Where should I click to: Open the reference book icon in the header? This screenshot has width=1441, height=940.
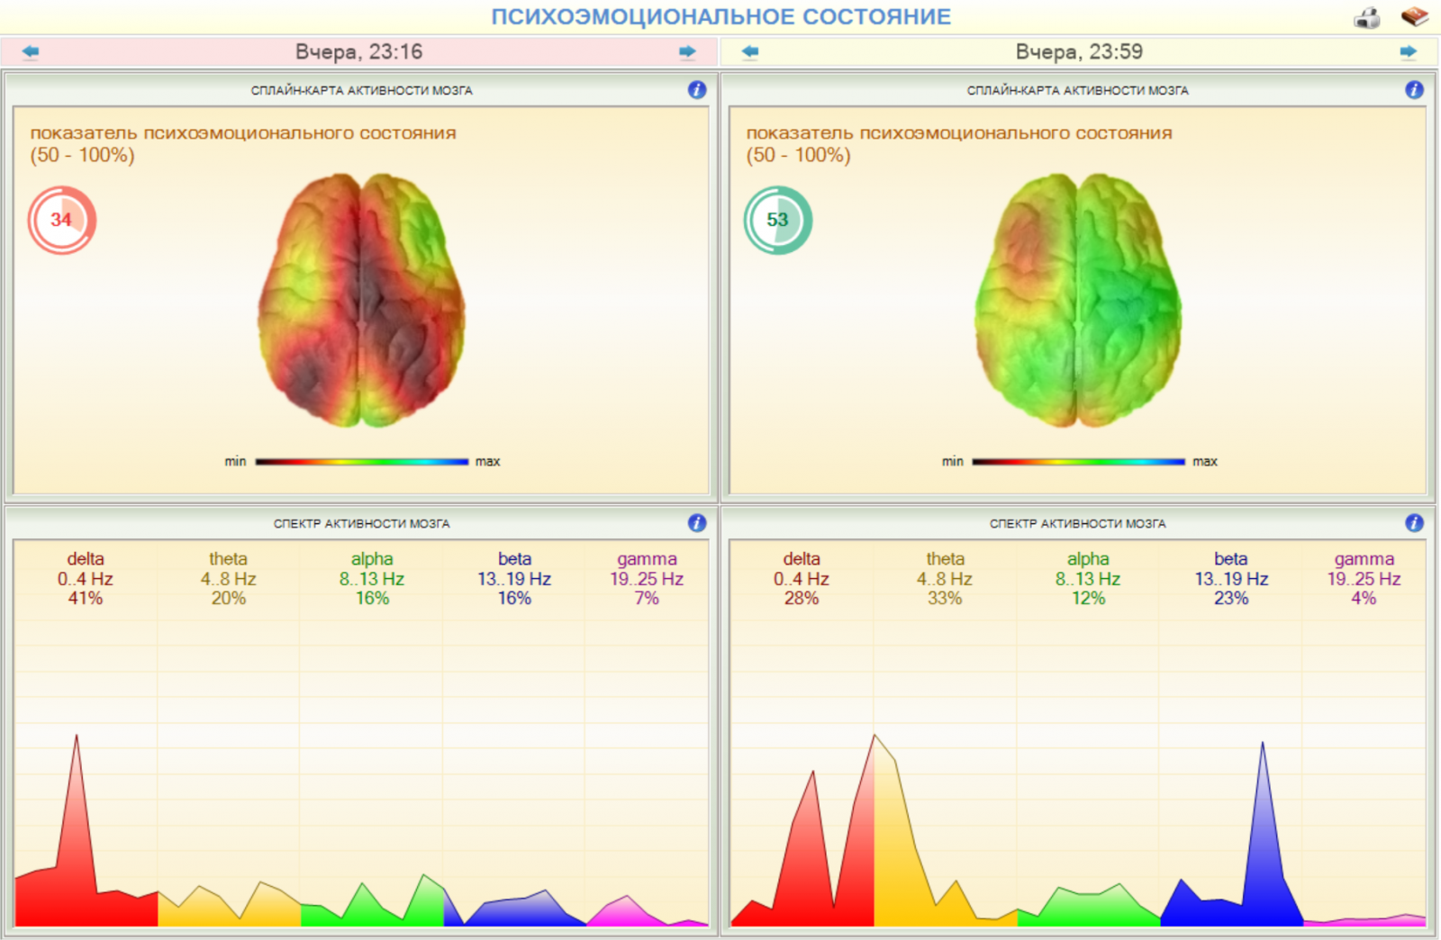coord(1415,16)
